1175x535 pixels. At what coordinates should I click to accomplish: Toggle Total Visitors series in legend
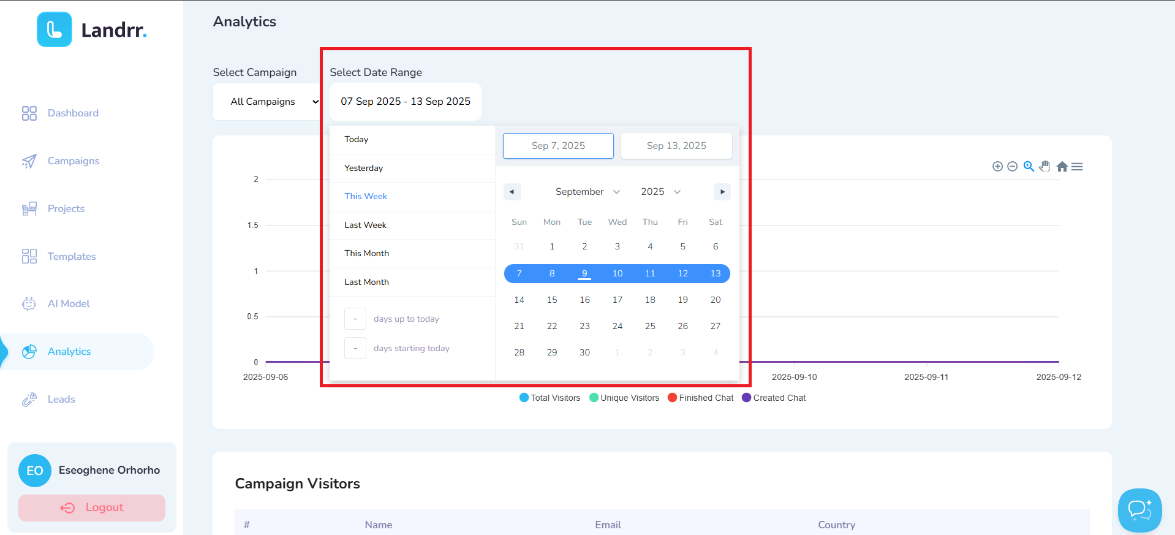point(550,398)
